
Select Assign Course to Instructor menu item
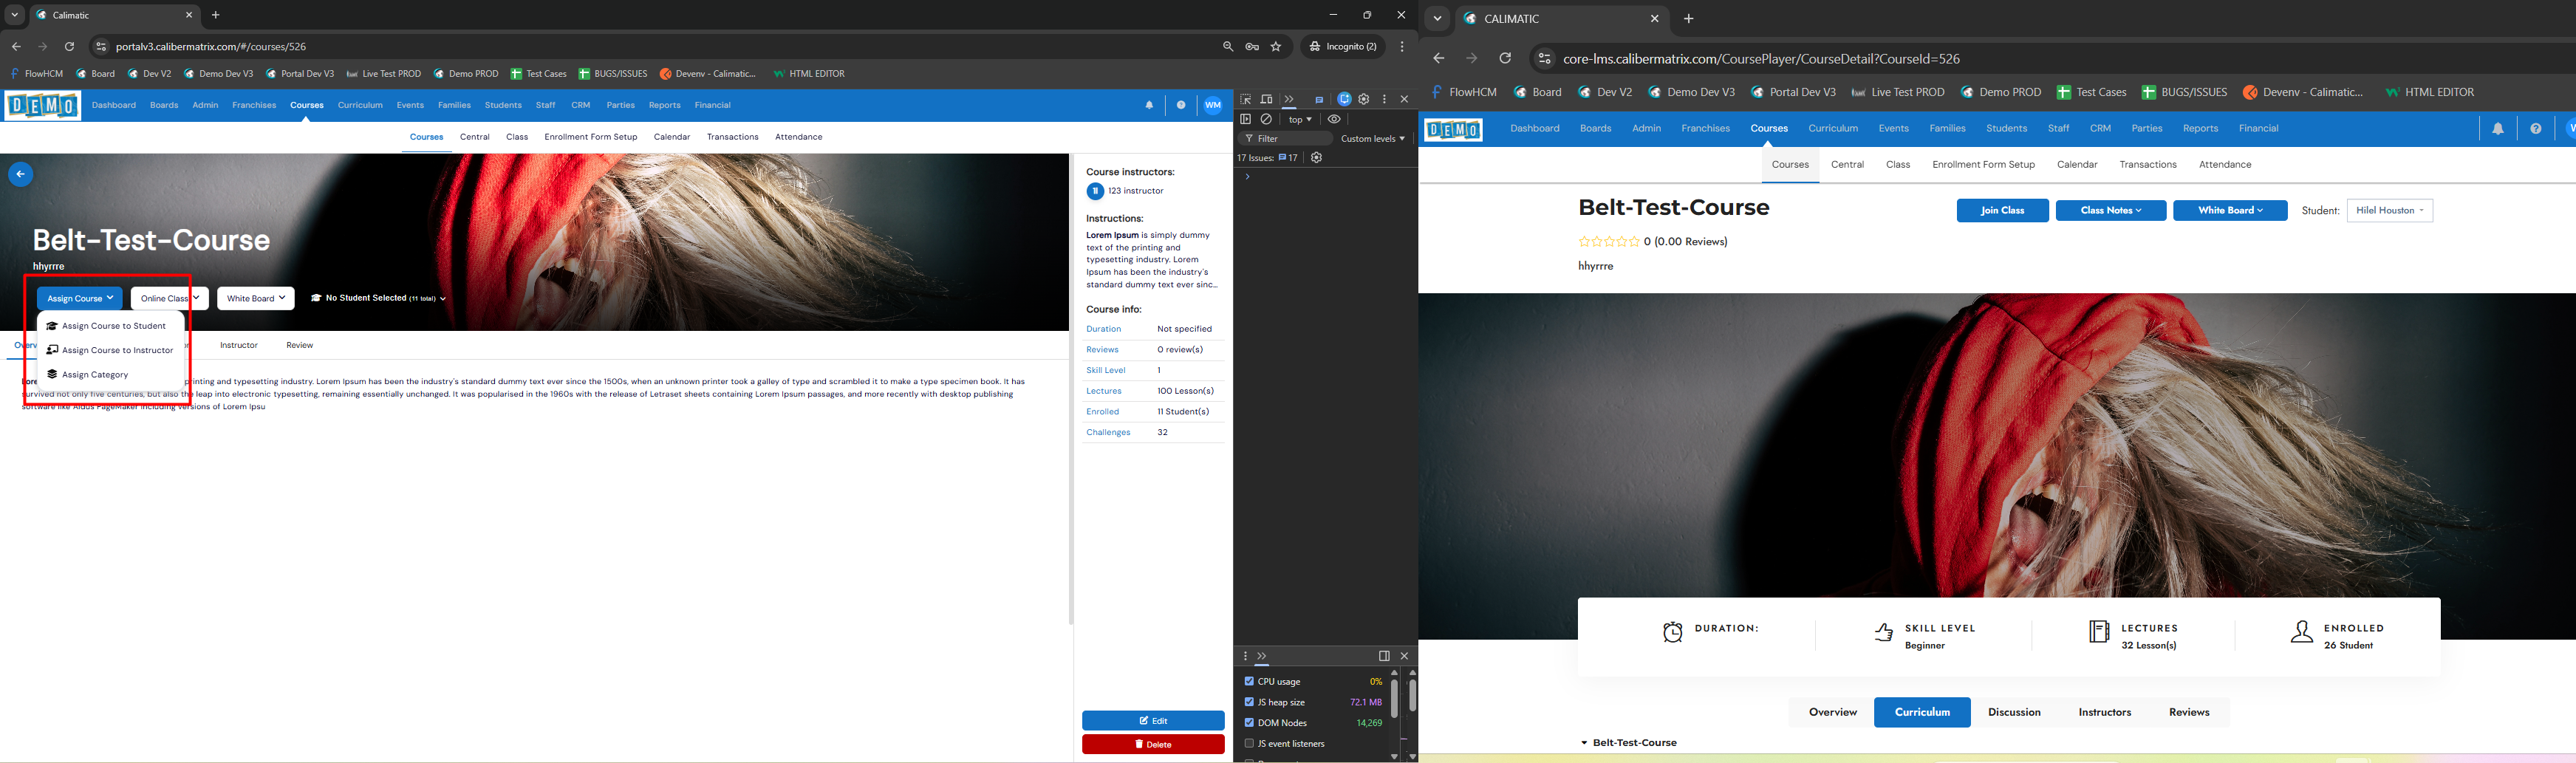tap(117, 350)
